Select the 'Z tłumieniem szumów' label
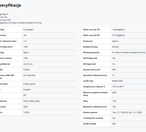This screenshot has width=146, height=132. pos(93,118)
